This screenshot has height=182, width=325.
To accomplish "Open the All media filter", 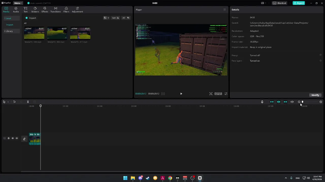I will [x=126, y=18].
